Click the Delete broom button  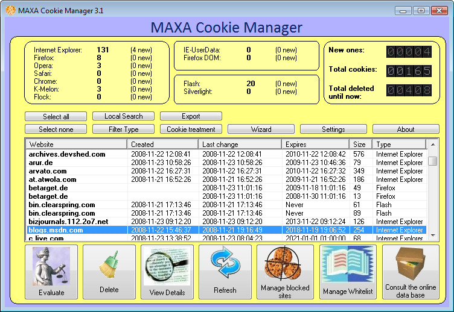pos(109,272)
